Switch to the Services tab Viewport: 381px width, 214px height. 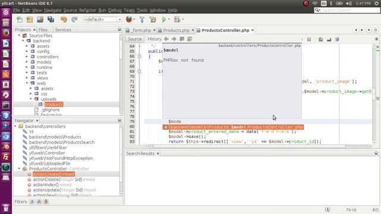(x=63, y=30)
